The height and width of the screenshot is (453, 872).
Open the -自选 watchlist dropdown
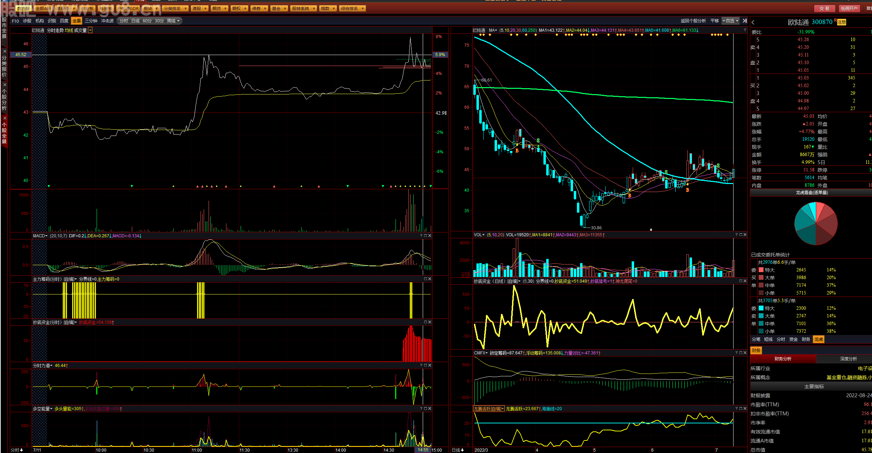731,21
